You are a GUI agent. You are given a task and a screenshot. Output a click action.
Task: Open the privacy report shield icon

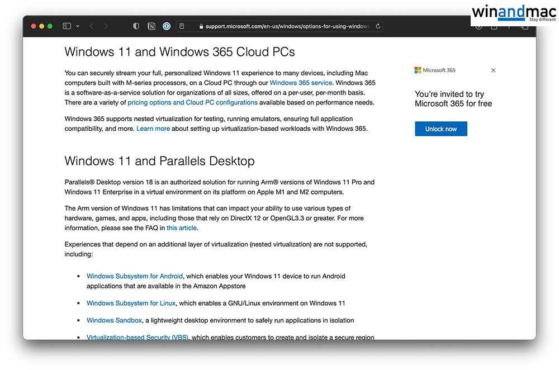tap(136, 26)
